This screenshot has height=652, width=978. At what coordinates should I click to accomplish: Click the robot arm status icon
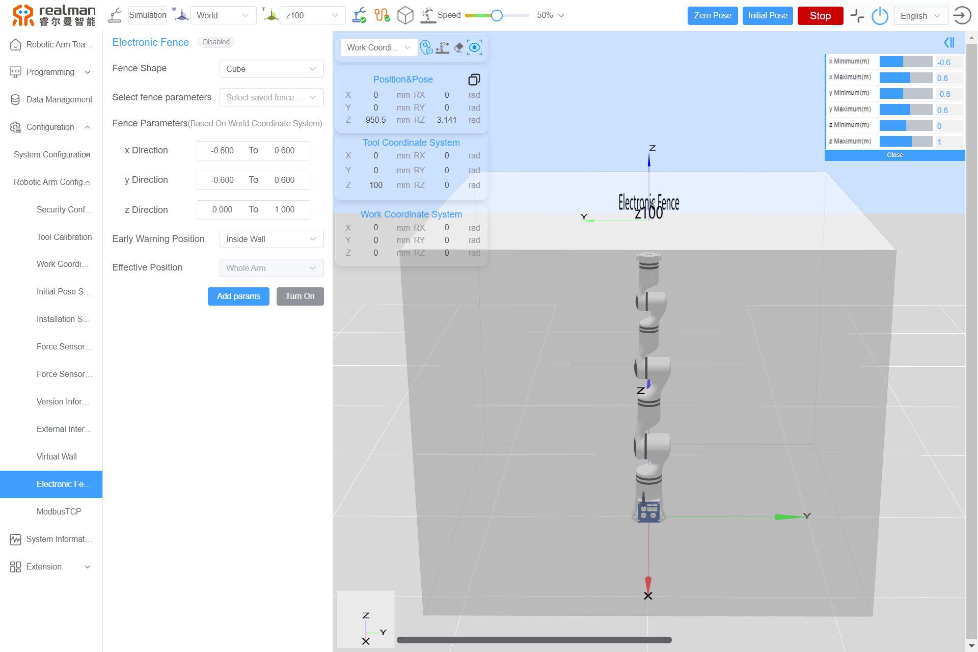359,15
